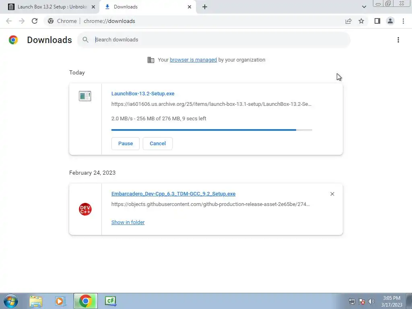This screenshot has width=412, height=309.
Task: Open Windows Explorer from taskbar
Action: pyautogui.click(x=36, y=301)
